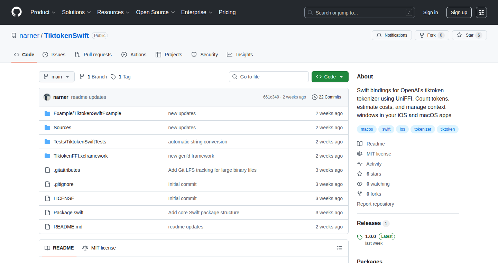Open the green Code dropdown
Image resolution: width=498 pixels, height=263 pixels.
coord(330,77)
